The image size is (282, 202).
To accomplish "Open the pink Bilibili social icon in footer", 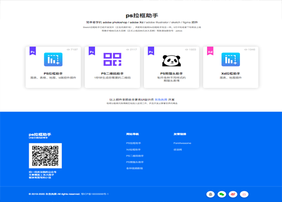I will (x=244, y=194).
